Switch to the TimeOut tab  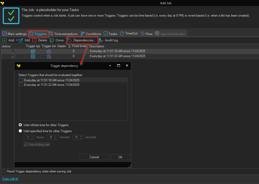click(x=129, y=34)
